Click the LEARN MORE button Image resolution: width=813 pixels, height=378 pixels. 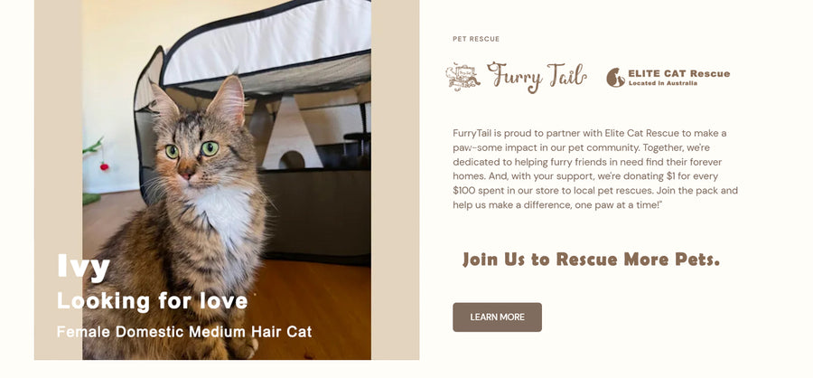pos(497,317)
